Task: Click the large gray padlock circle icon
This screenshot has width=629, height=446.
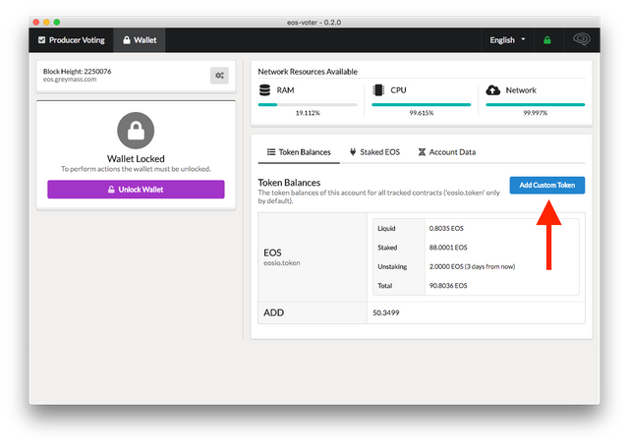Action: (136, 131)
